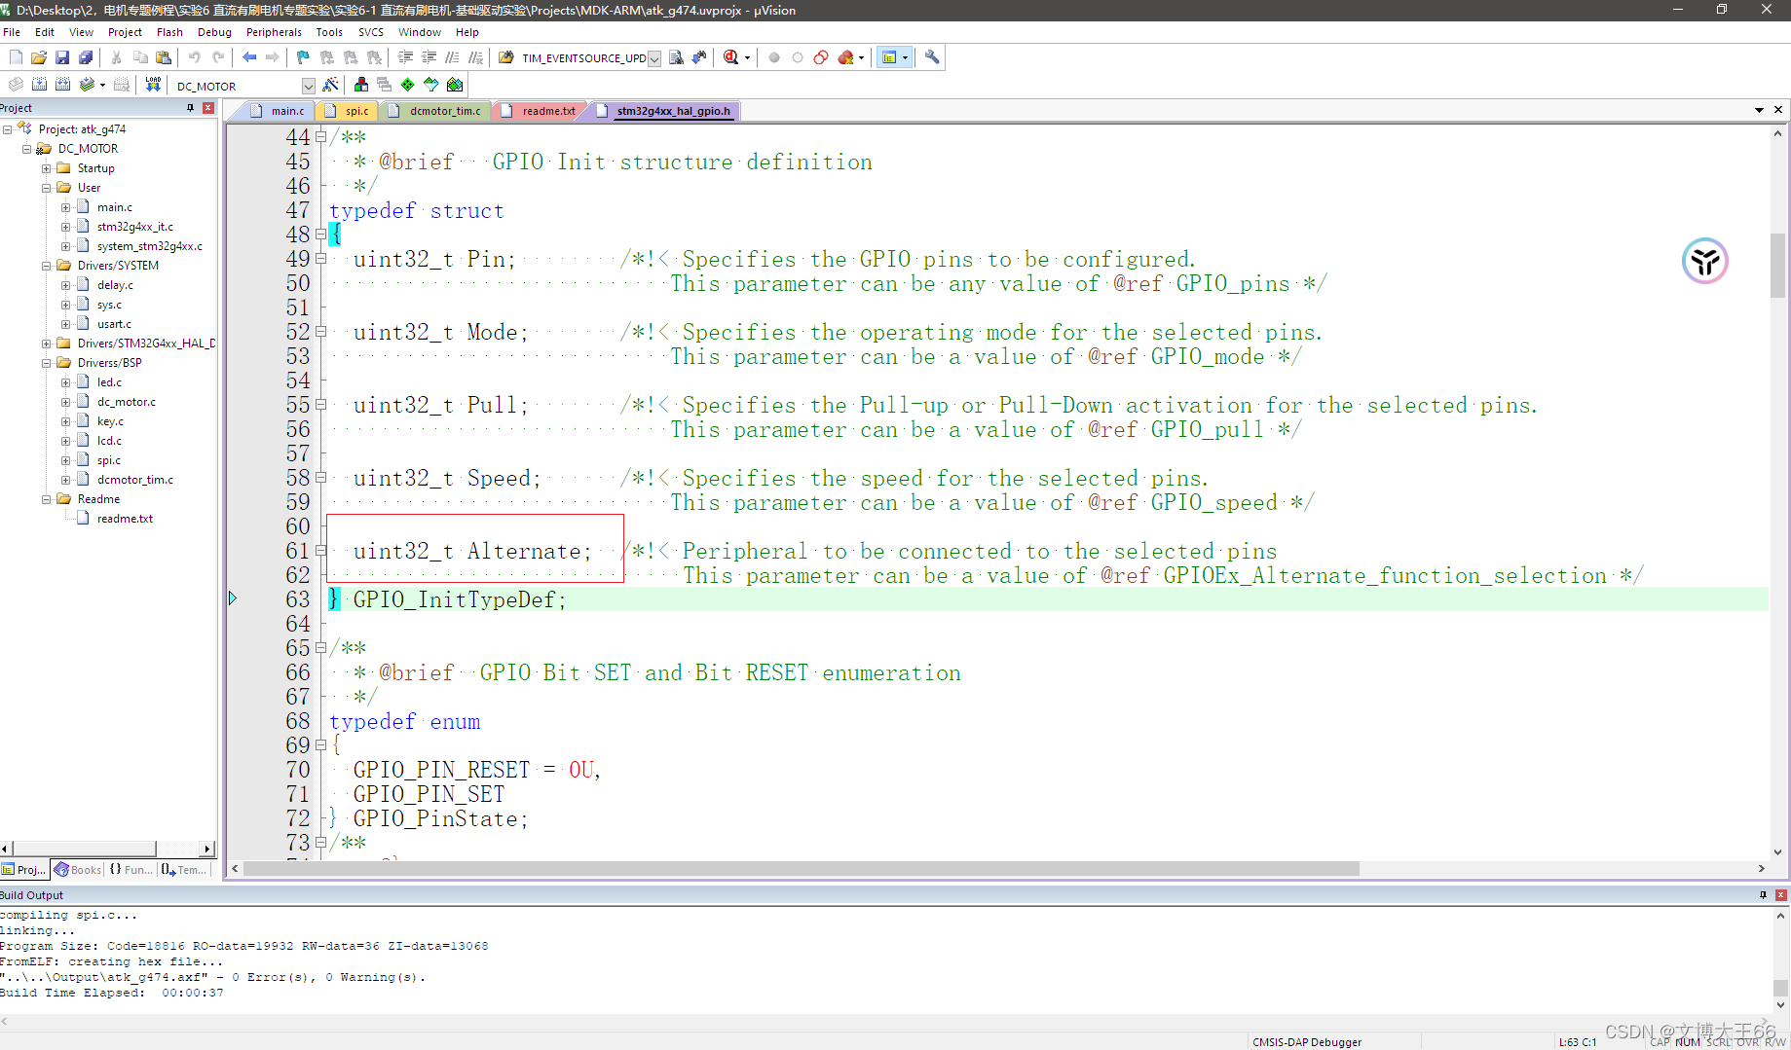
Task: Download to flash with LOAD icon
Action: (153, 85)
